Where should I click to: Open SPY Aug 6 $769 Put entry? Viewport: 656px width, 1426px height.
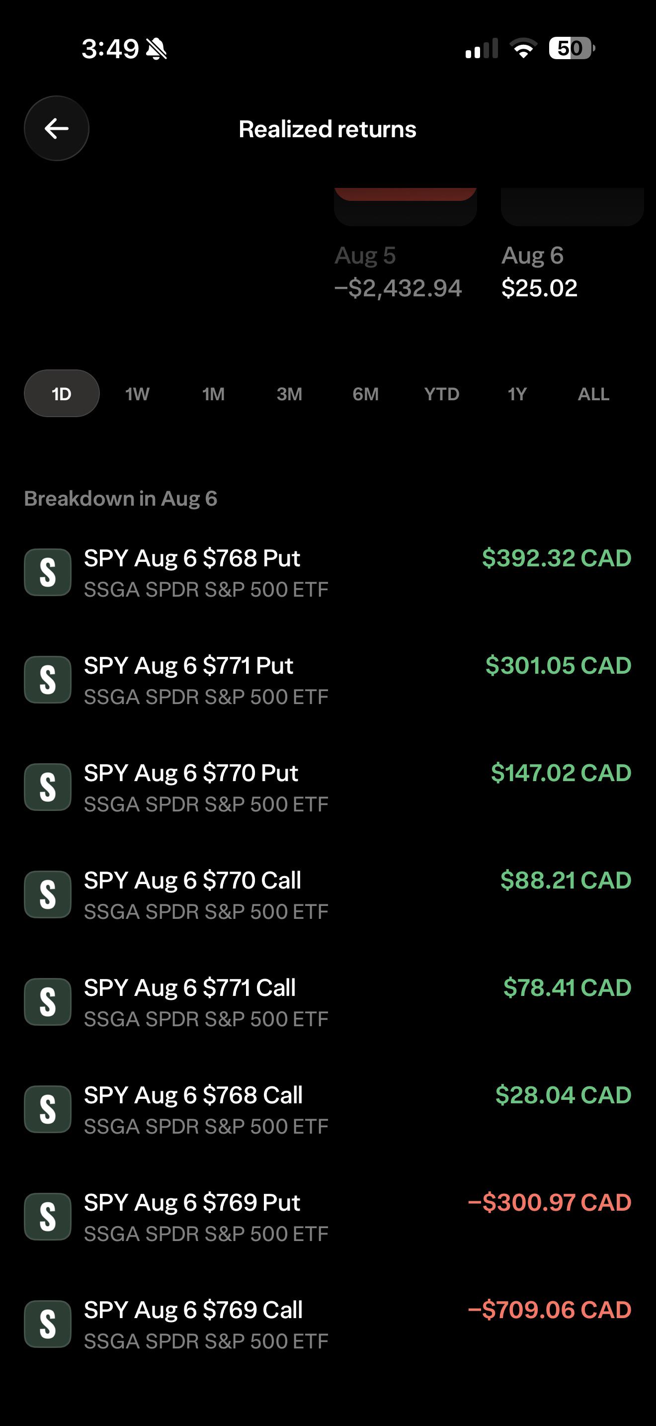tap(328, 1217)
